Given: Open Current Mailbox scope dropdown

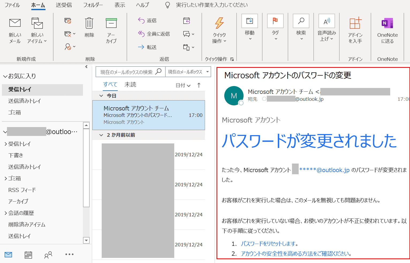Looking at the screenshot, I should (188, 72).
